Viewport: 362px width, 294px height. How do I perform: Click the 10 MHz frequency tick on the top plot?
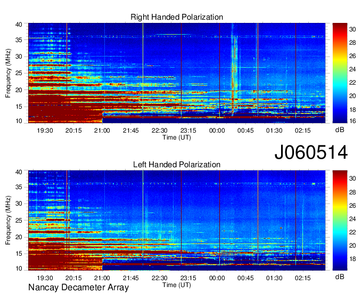pyautogui.click(x=19, y=121)
